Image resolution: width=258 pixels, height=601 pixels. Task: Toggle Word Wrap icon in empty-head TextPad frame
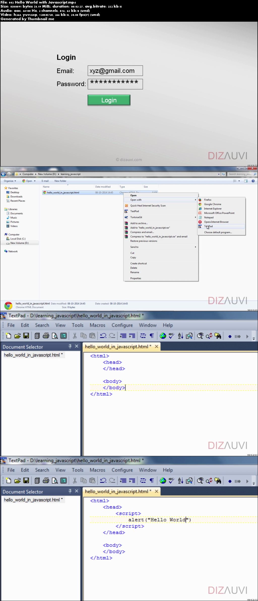pos(143,336)
